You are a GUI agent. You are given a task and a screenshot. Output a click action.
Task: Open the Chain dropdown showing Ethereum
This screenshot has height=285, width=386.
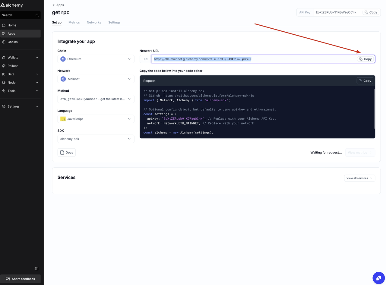pyautogui.click(x=96, y=59)
